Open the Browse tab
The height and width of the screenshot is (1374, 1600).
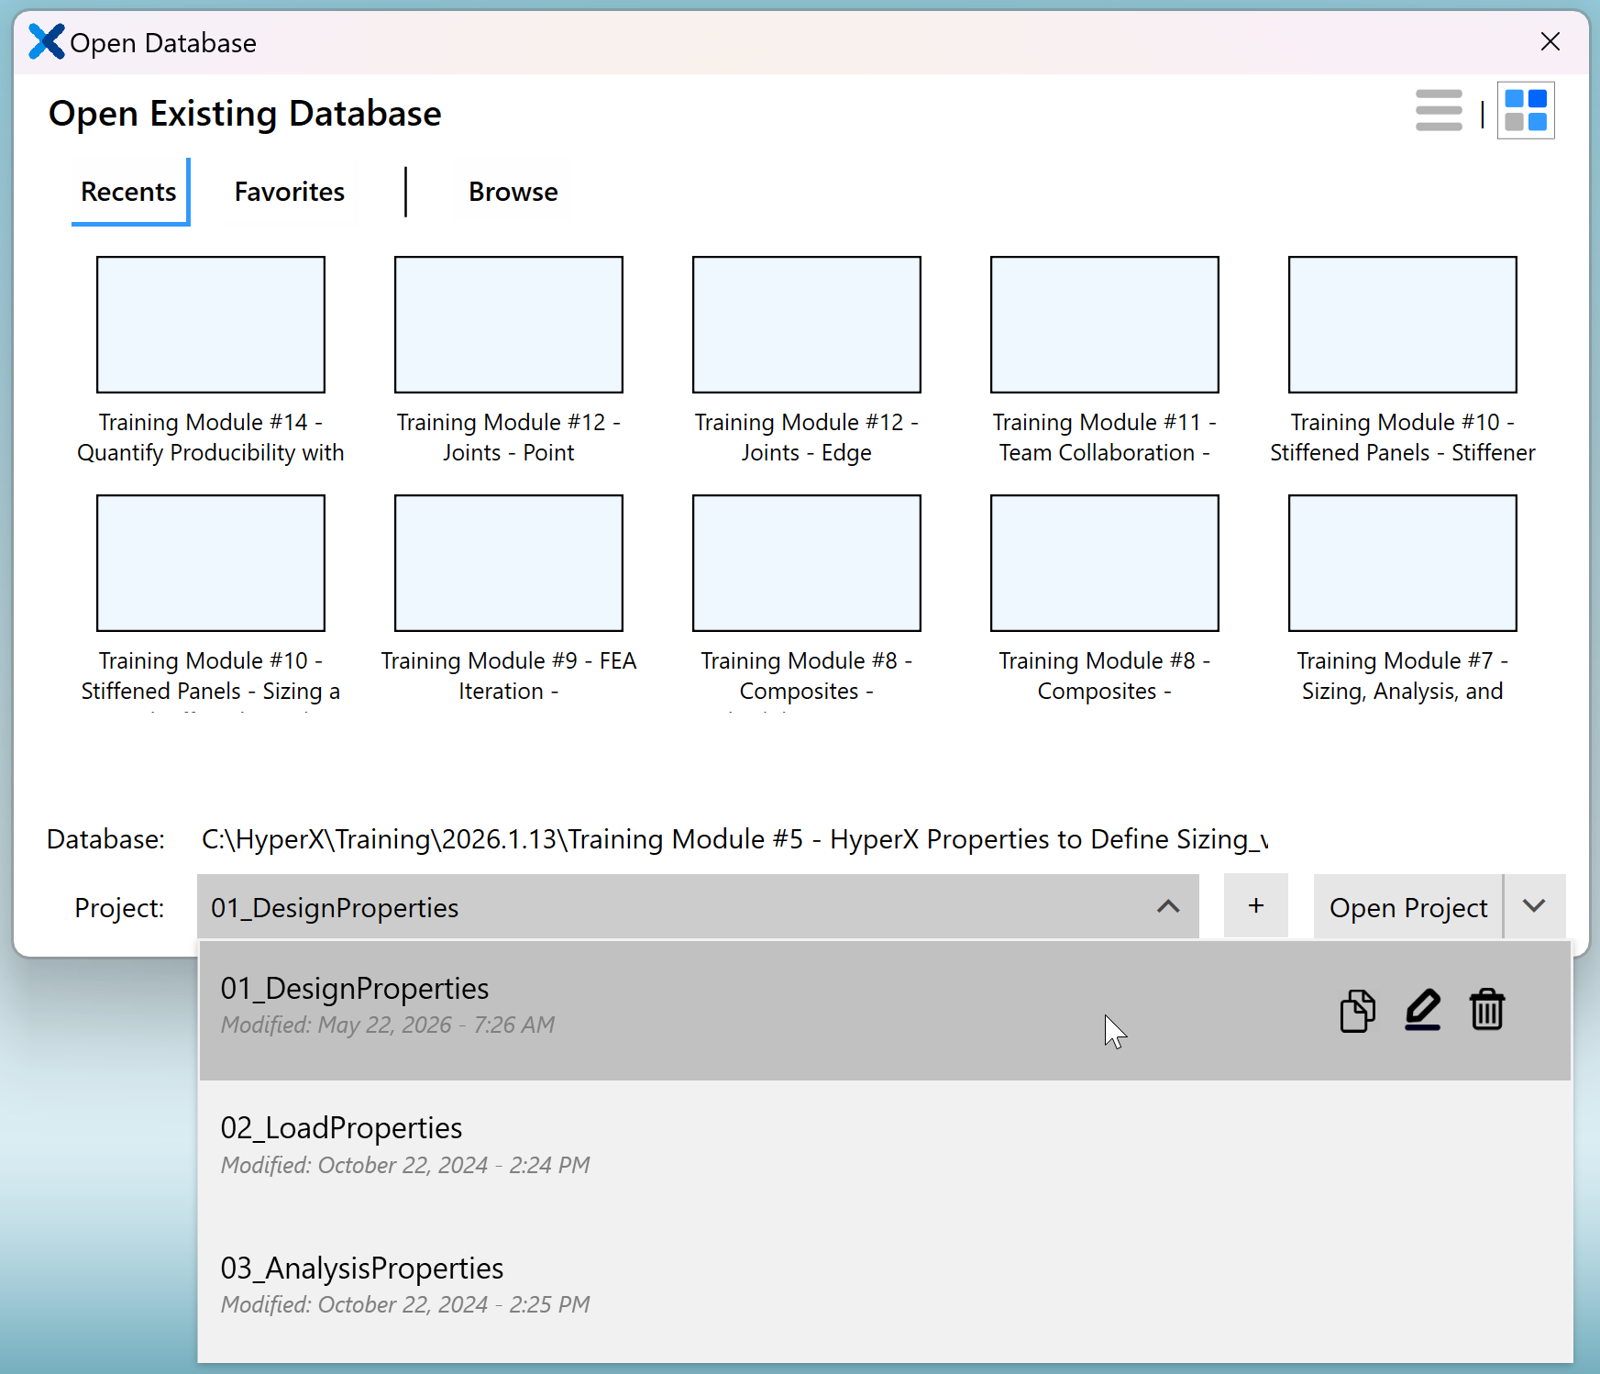click(513, 191)
